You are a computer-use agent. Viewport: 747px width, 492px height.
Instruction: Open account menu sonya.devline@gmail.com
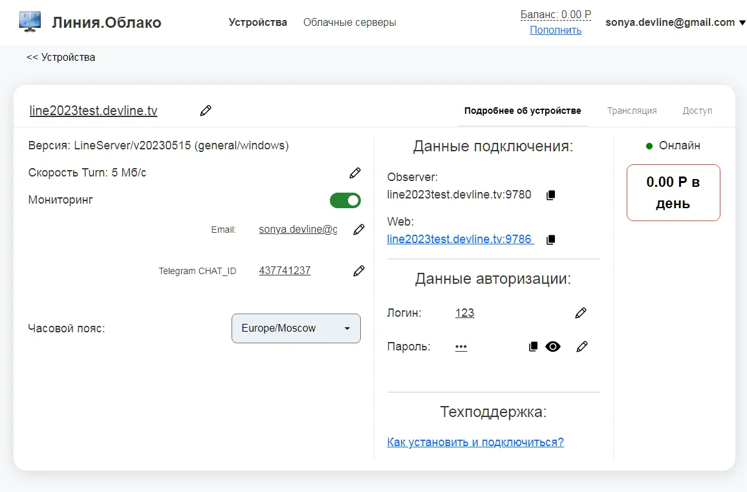coord(675,23)
